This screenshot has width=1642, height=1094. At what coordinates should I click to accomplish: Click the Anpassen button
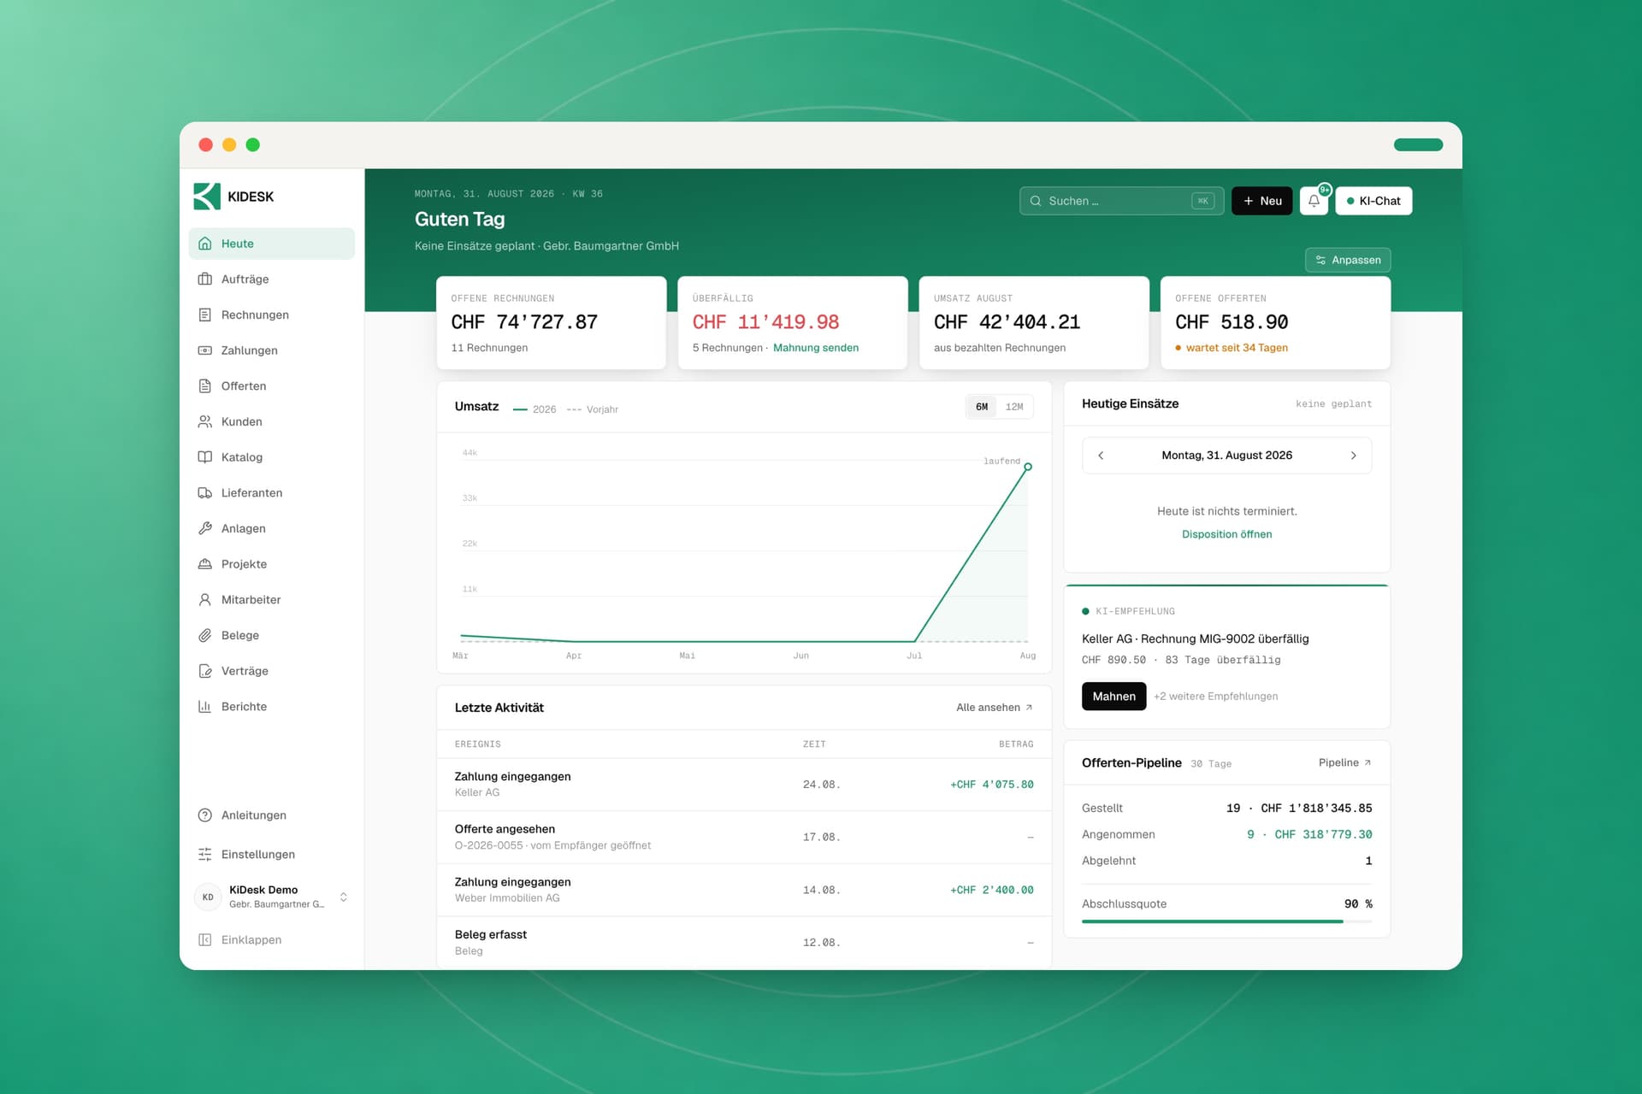[1348, 260]
